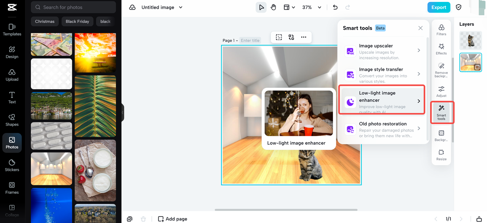This screenshot has width=487, height=223.
Task: Select the Photos sidebar panel
Action: tap(12, 143)
